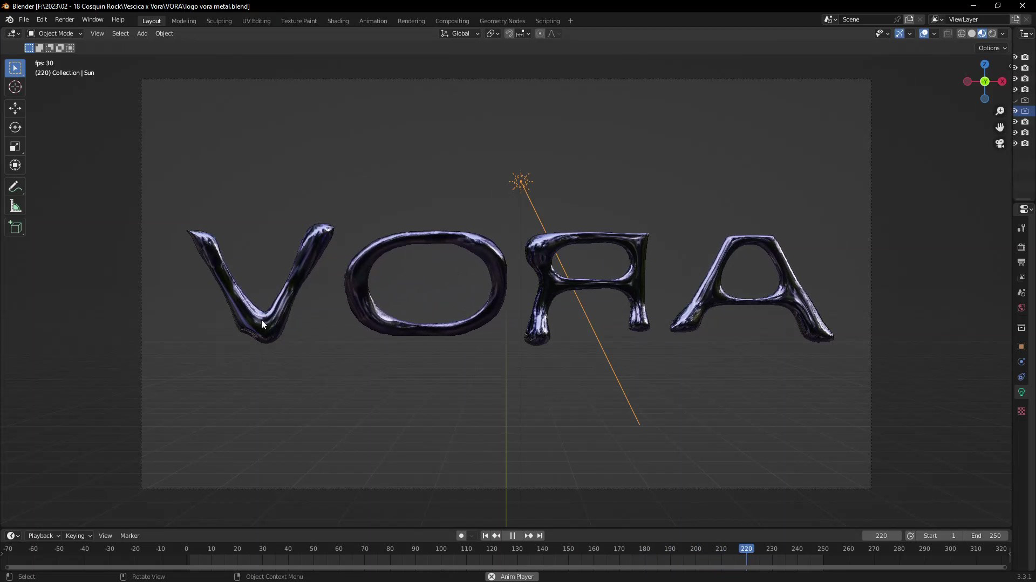The height and width of the screenshot is (582, 1036).
Task: Select the Measure tool
Action: (15, 206)
